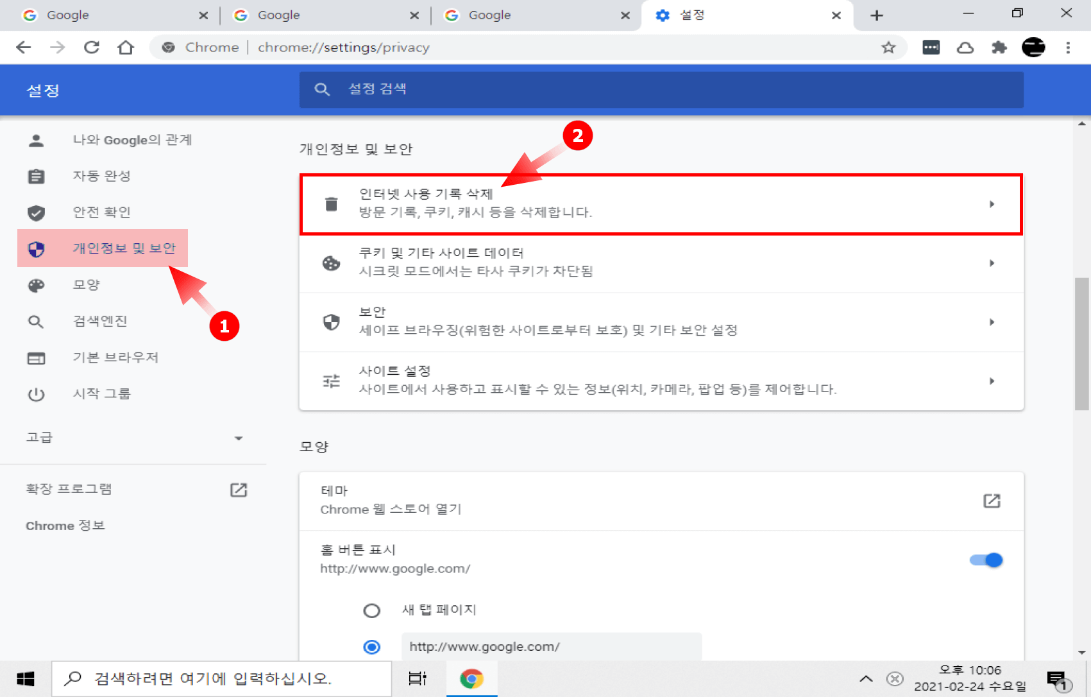The height and width of the screenshot is (697, 1091).
Task: Click the shield icon in the 보안 row
Action: click(x=331, y=322)
